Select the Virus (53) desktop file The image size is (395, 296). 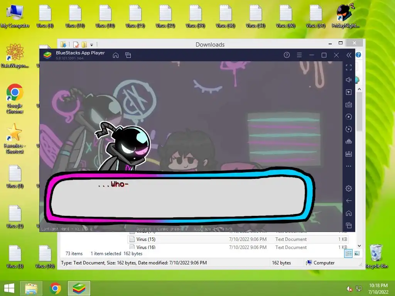(255, 16)
